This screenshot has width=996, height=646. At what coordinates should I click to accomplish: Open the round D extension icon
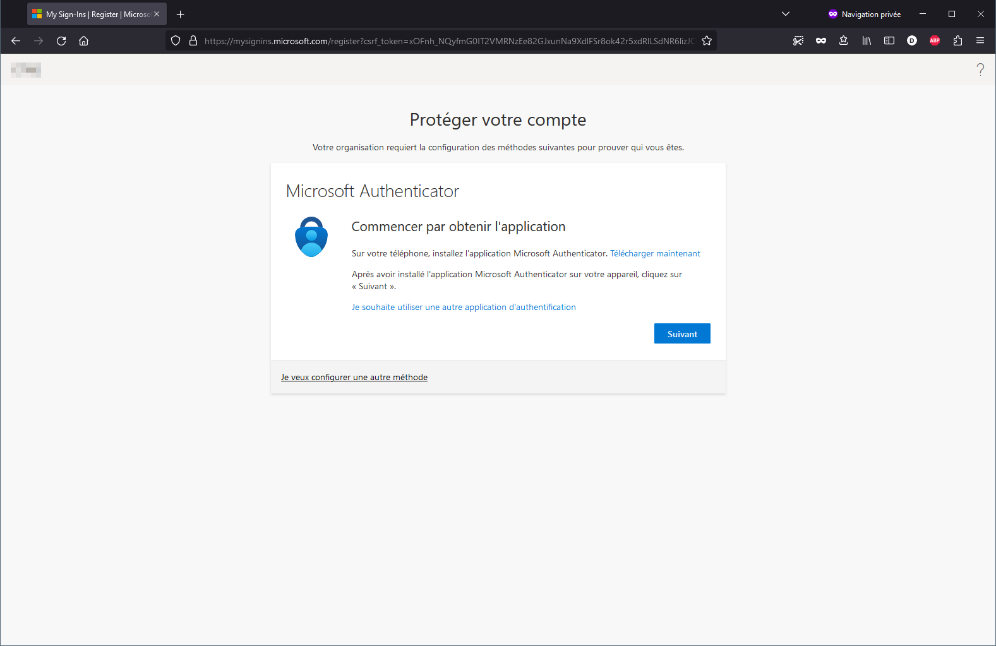pyautogui.click(x=912, y=41)
